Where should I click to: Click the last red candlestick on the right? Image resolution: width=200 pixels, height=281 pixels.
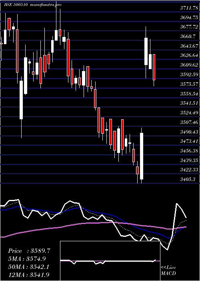pos(154,67)
